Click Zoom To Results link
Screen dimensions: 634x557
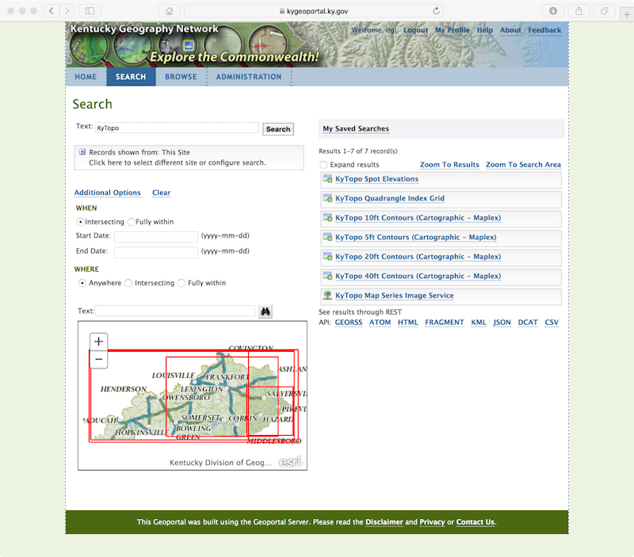[x=449, y=165]
